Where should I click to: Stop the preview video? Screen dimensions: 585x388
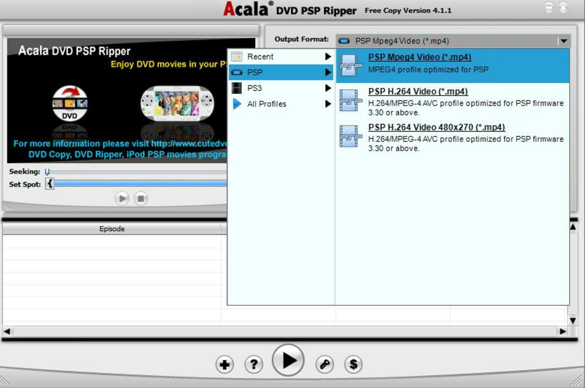pos(141,198)
